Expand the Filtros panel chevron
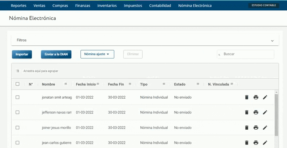Image resolution: width=287 pixels, height=148 pixels. [272, 41]
